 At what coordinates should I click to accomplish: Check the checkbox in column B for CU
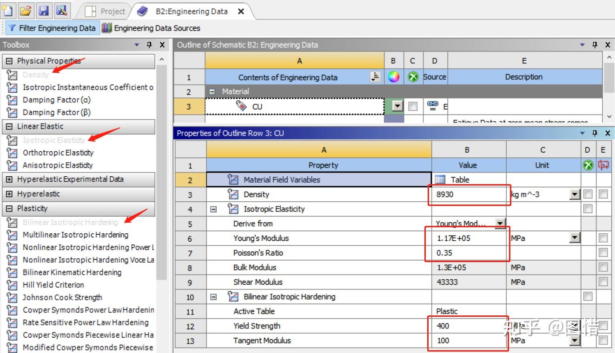click(412, 106)
